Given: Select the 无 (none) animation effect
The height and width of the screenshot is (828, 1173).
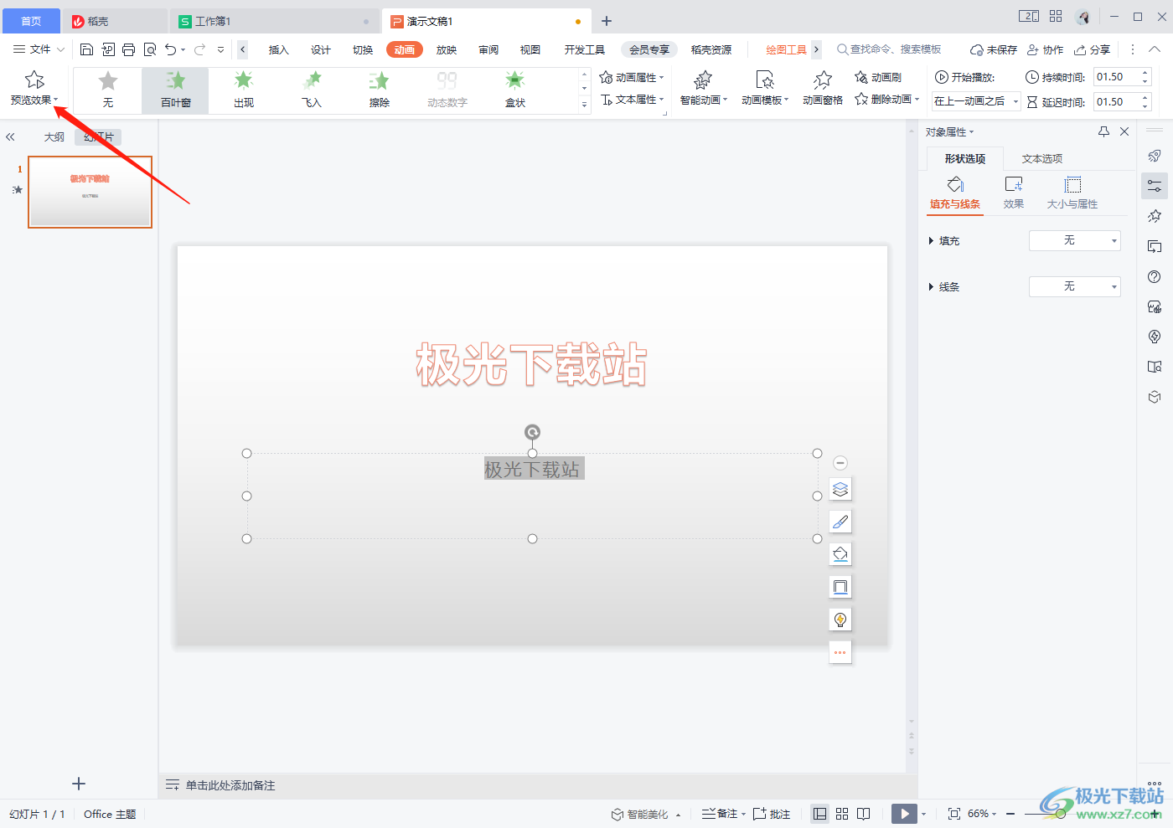Looking at the screenshot, I should click(108, 90).
